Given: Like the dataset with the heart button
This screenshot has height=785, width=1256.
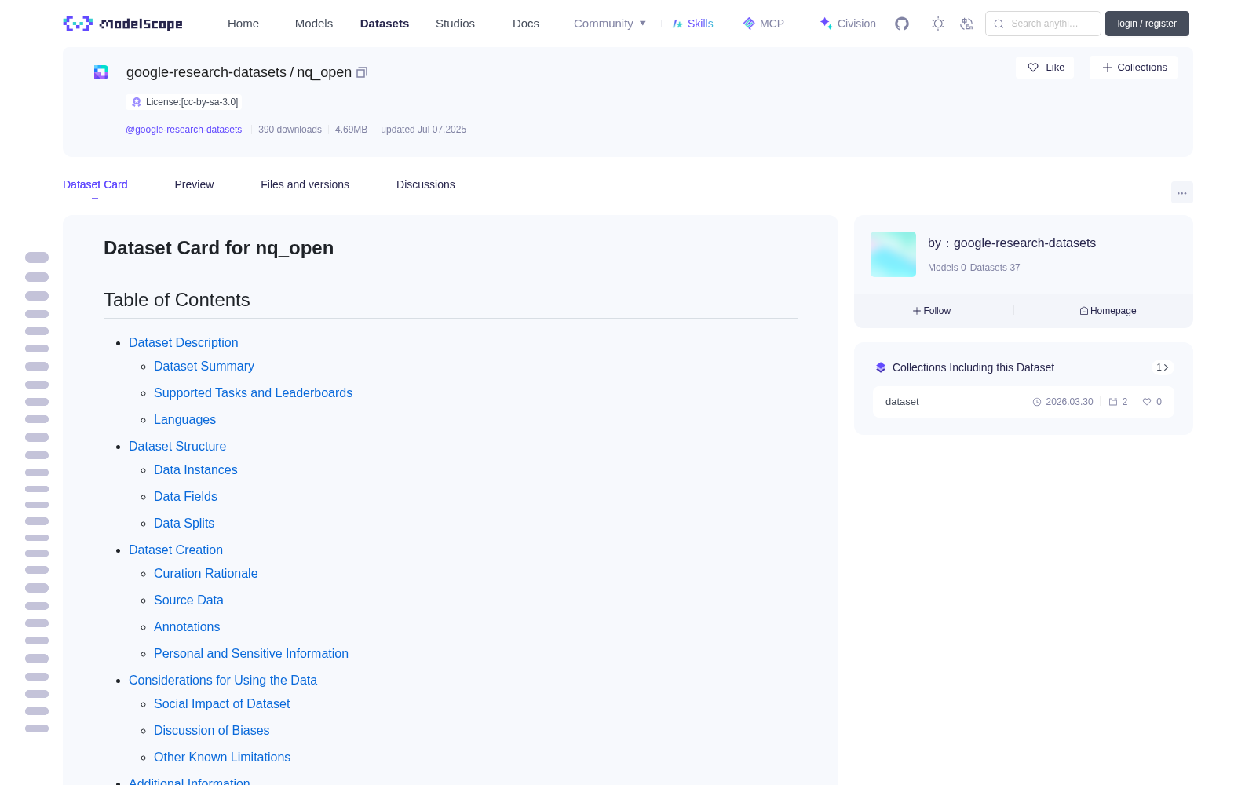Looking at the screenshot, I should pyautogui.click(x=1045, y=68).
